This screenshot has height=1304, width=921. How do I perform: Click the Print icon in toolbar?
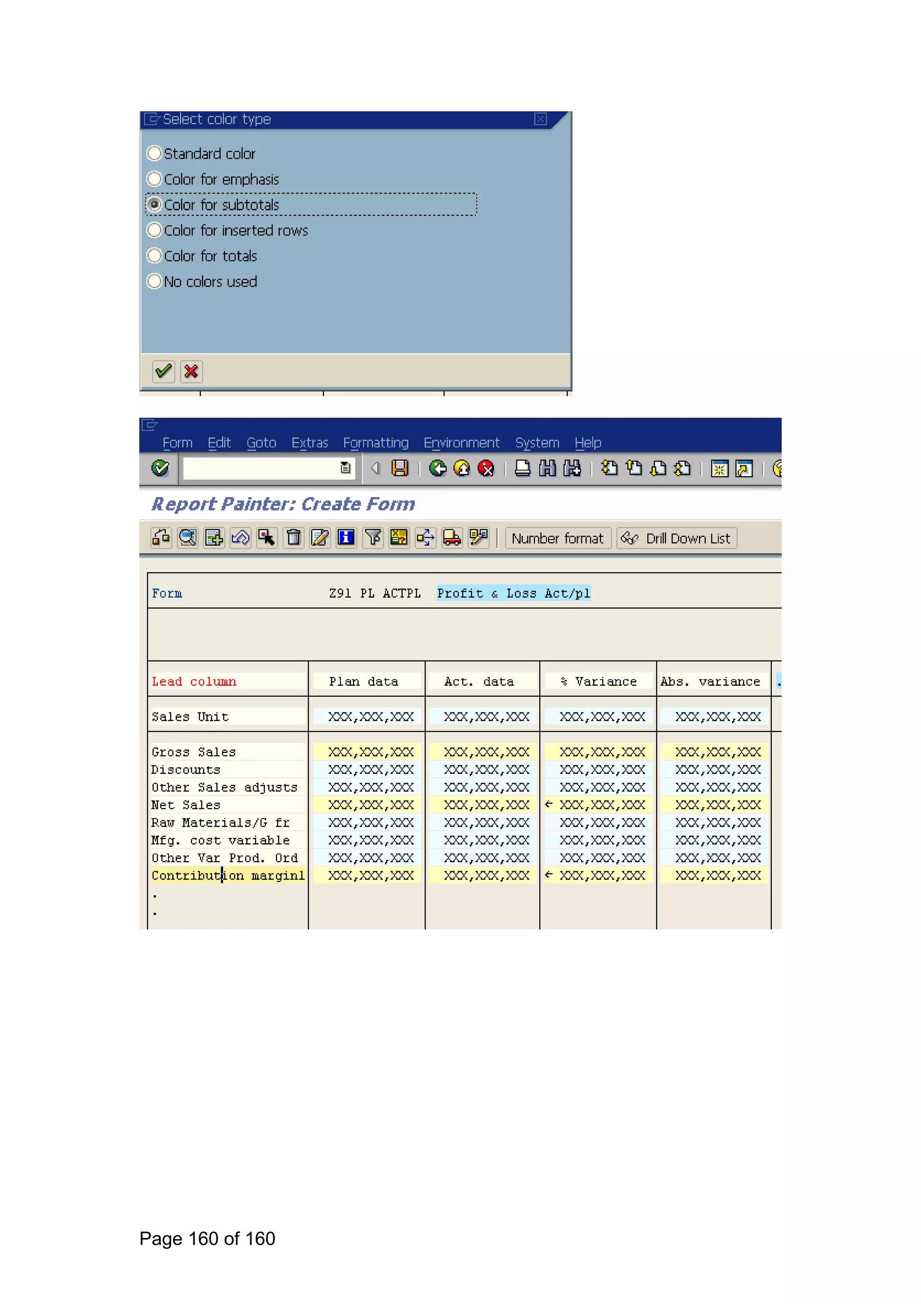tap(522, 468)
